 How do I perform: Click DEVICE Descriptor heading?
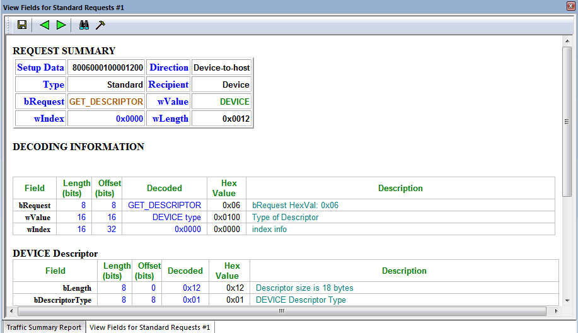click(x=55, y=254)
